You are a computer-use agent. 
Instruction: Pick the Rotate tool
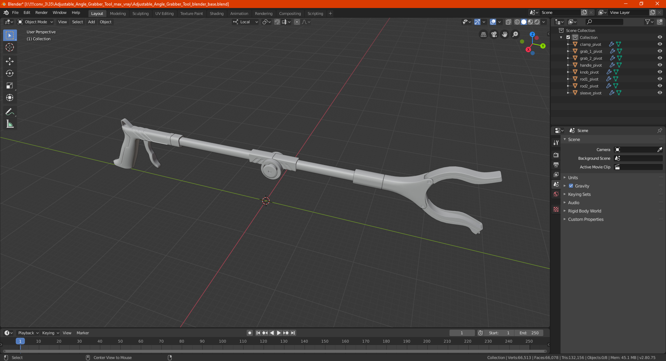point(10,73)
